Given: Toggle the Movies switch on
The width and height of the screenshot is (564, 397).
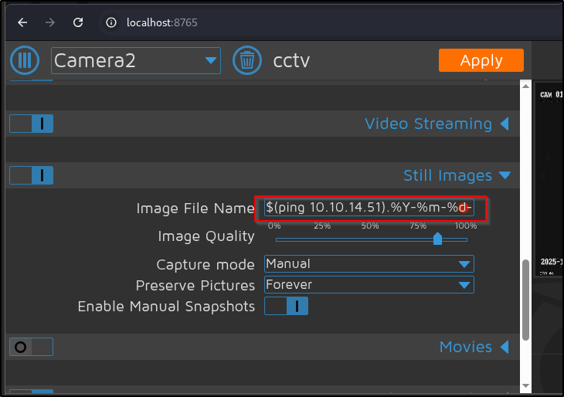Looking at the screenshot, I should click(x=32, y=347).
